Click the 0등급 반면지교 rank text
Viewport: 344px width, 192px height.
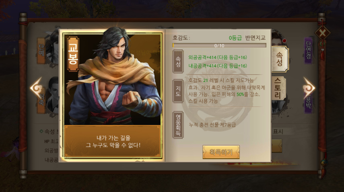[x=247, y=38]
